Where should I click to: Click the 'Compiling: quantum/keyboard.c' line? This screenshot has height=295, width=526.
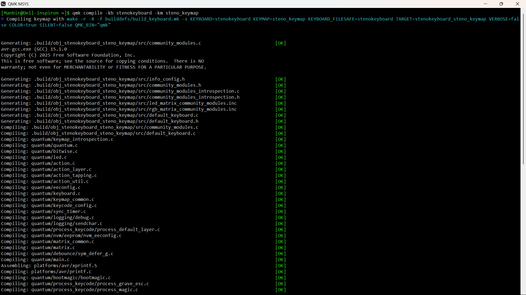pos(41,193)
